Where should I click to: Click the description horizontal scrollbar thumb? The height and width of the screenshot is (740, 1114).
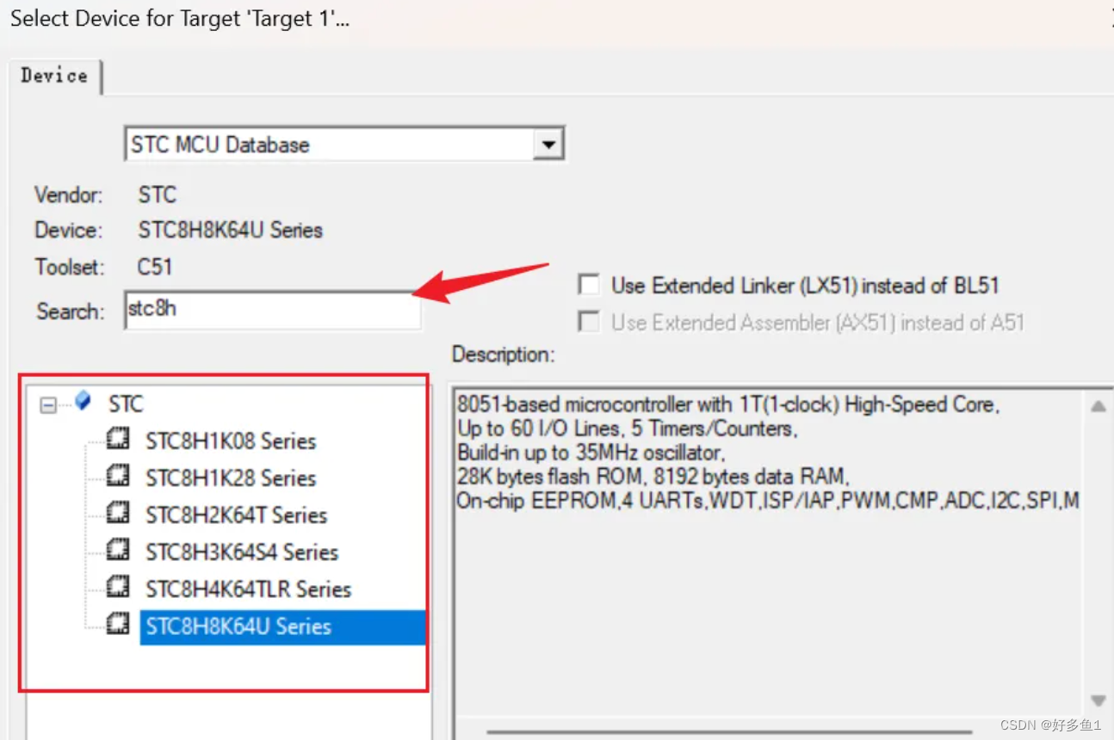(729, 732)
